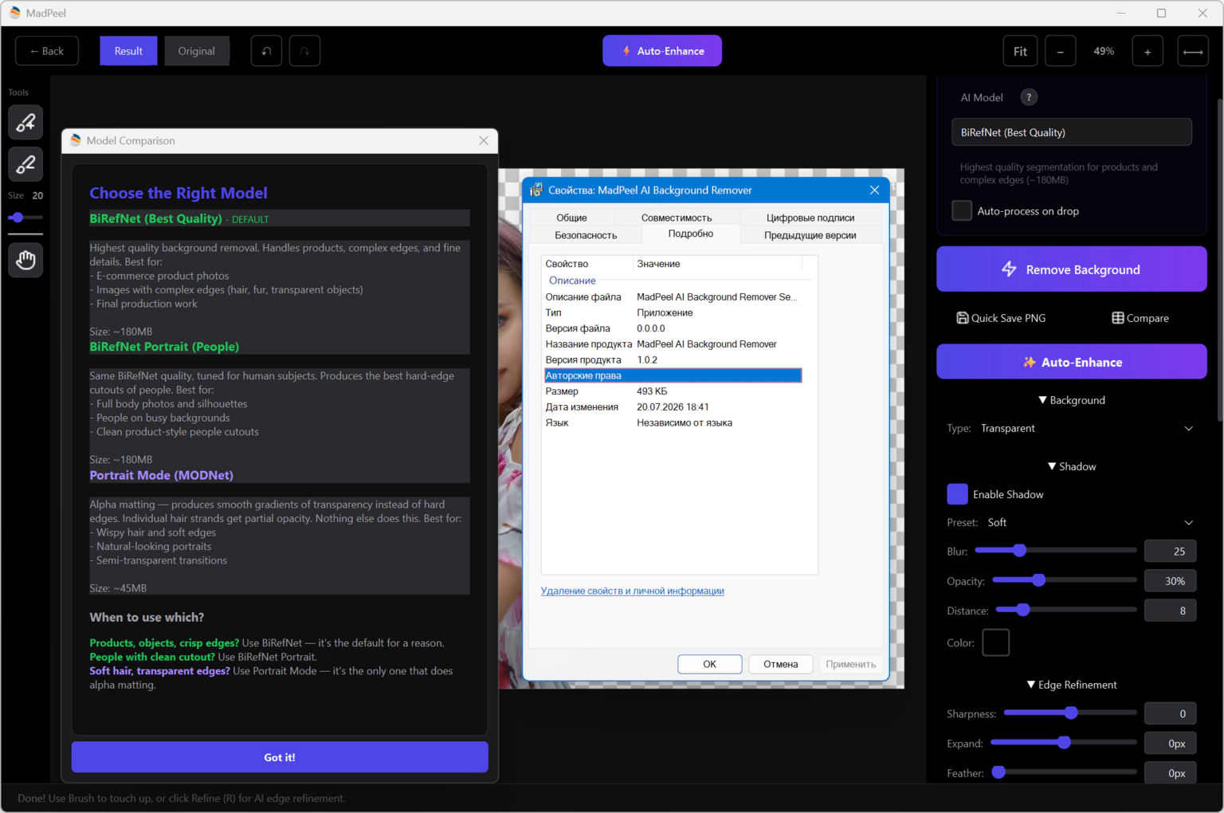Open the shadow Preset dropdown
The height and width of the screenshot is (813, 1224).
click(1090, 522)
